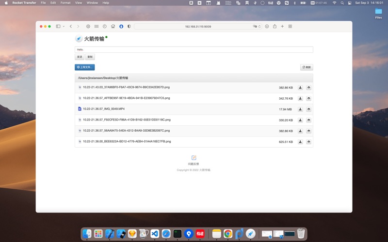
Task: Open the Files folder on desktop
Action: click(378, 14)
